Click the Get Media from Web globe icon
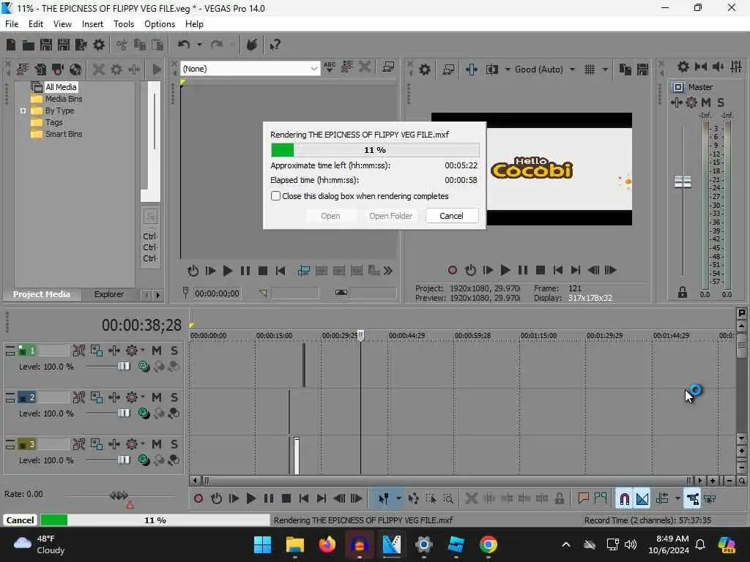 point(75,70)
